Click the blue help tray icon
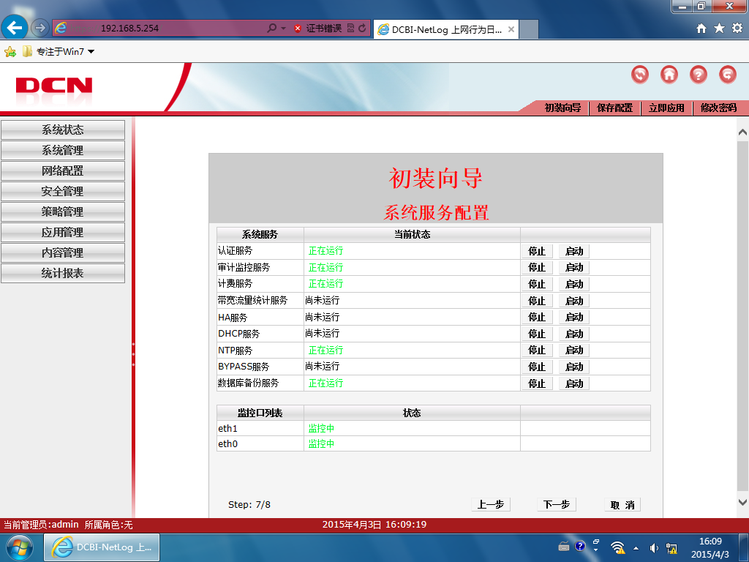Image resolution: width=749 pixels, height=562 pixels. [580, 546]
